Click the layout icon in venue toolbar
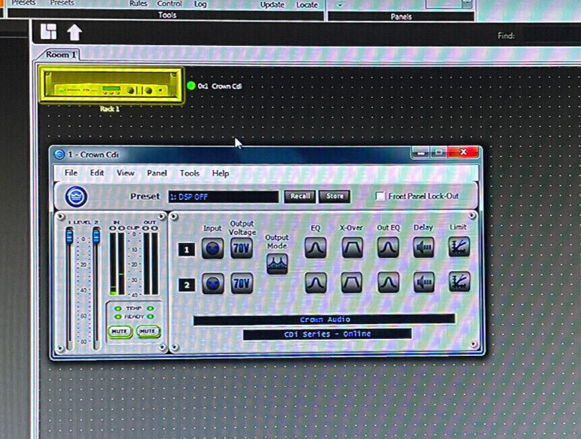This screenshot has width=581, height=439. 49,32
